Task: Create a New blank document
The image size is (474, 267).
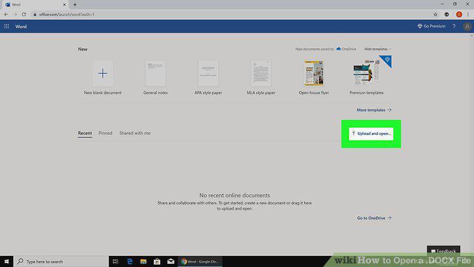Action: click(x=103, y=77)
